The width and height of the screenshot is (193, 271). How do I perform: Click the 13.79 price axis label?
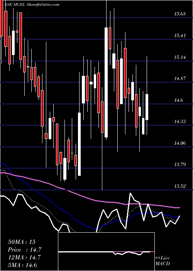pos(180,165)
